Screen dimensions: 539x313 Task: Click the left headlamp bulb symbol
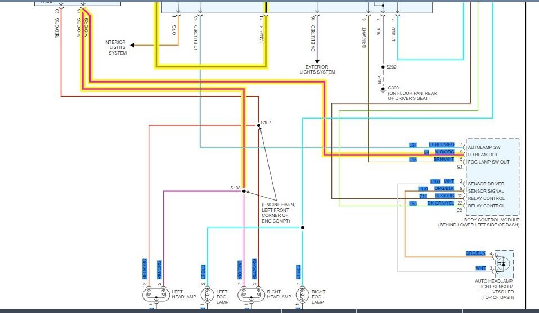(x=156, y=295)
